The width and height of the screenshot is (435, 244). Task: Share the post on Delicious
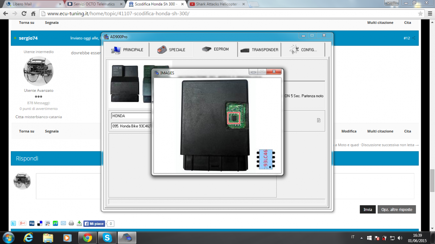coord(40,223)
